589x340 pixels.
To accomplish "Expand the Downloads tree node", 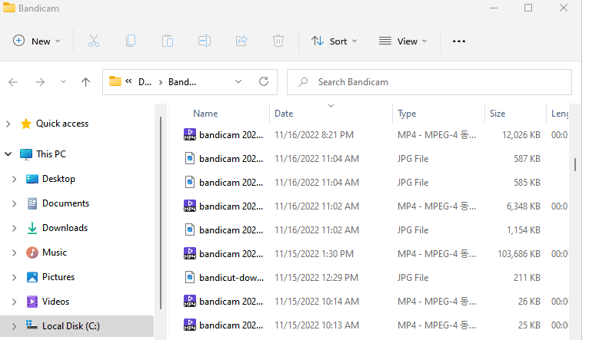I will (15, 228).
